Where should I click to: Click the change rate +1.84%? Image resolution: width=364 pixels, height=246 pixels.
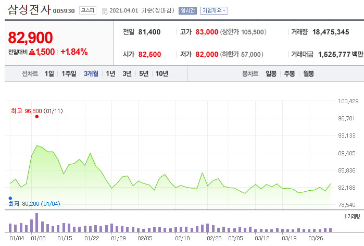pyautogui.click(x=74, y=52)
